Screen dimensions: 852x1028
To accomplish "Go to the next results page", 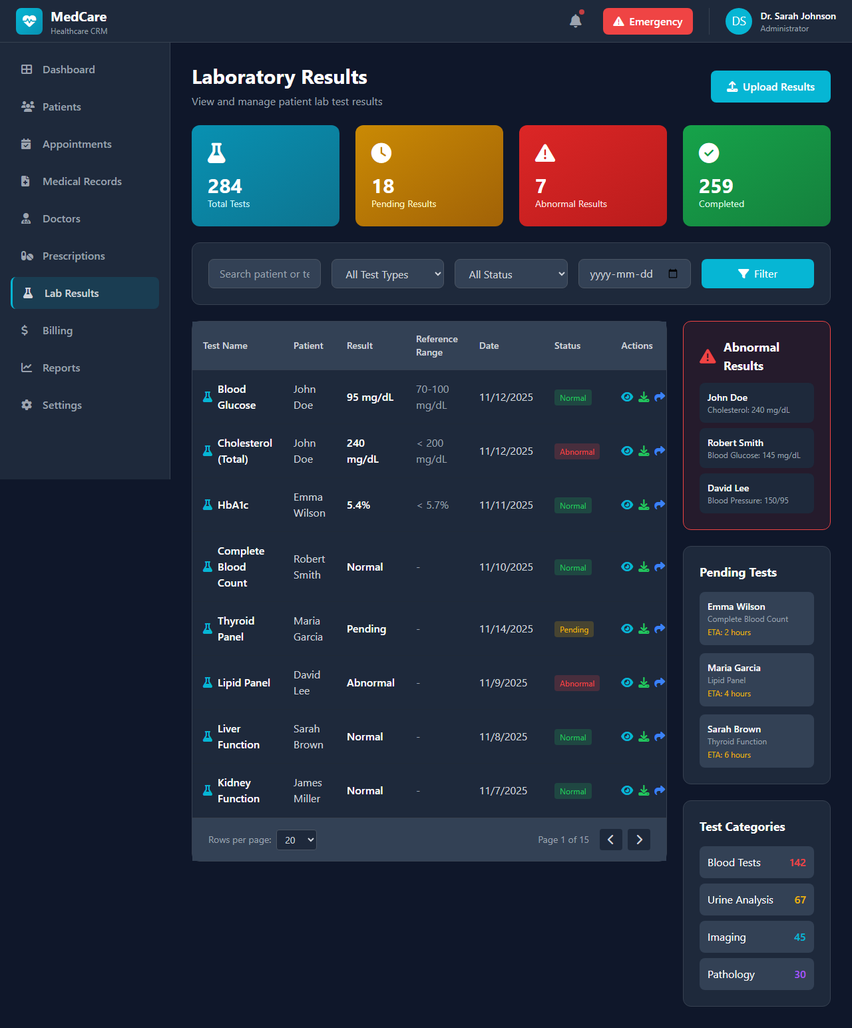I will (639, 840).
